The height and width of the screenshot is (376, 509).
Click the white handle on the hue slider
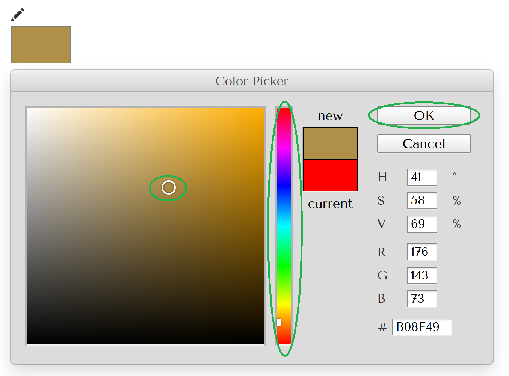(x=279, y=322)
